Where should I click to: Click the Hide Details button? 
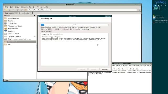(x=46, y=31)
